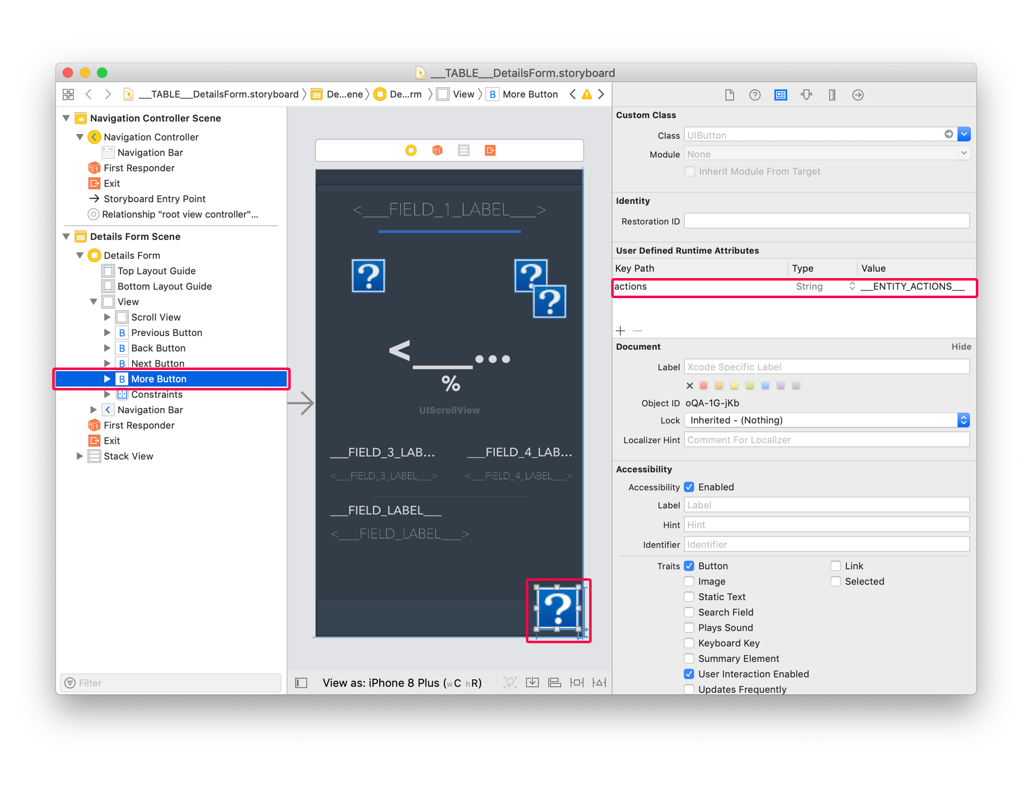
Task: Click View item in the jump bar
Action: (x=456, y=94)
